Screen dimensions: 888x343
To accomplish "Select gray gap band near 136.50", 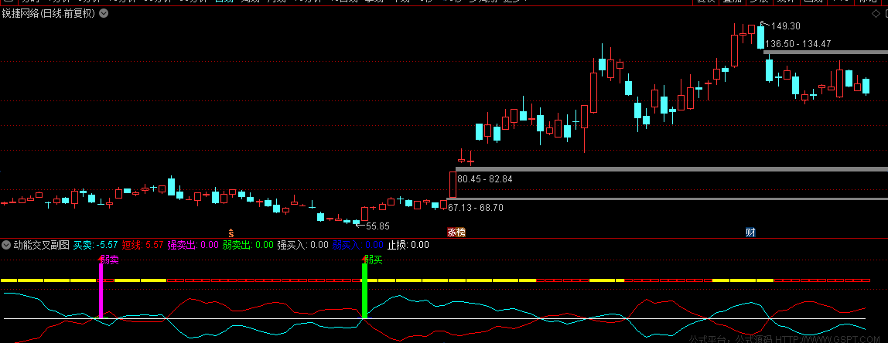I will 825,52.
